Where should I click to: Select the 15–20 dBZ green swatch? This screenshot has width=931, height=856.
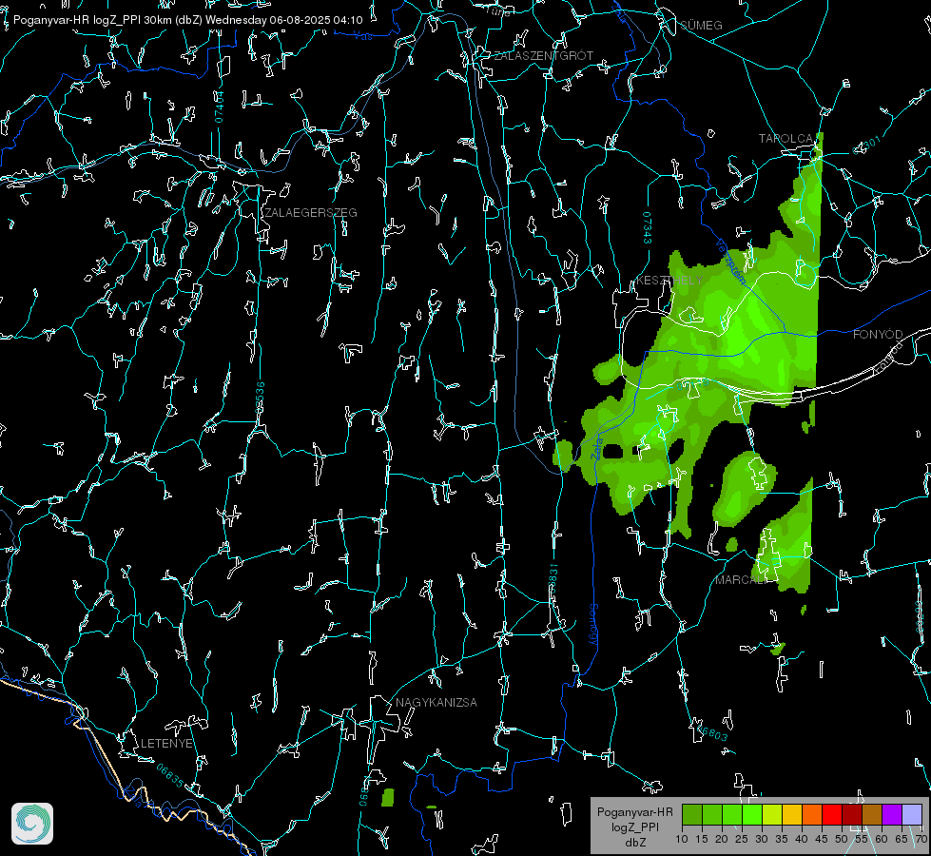[x=712, y=814]
